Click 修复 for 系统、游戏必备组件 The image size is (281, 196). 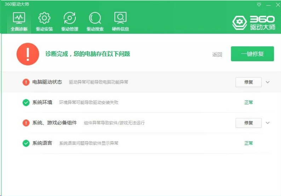tap(248, 123)
